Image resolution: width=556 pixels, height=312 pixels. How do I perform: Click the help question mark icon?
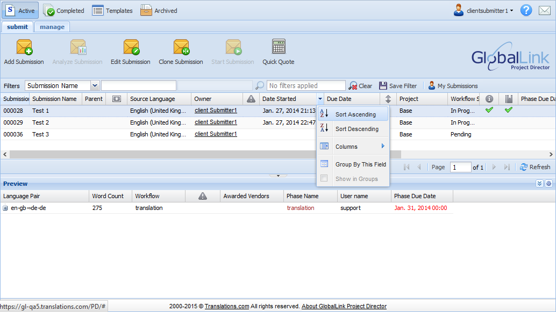click(x=526, y=10)
